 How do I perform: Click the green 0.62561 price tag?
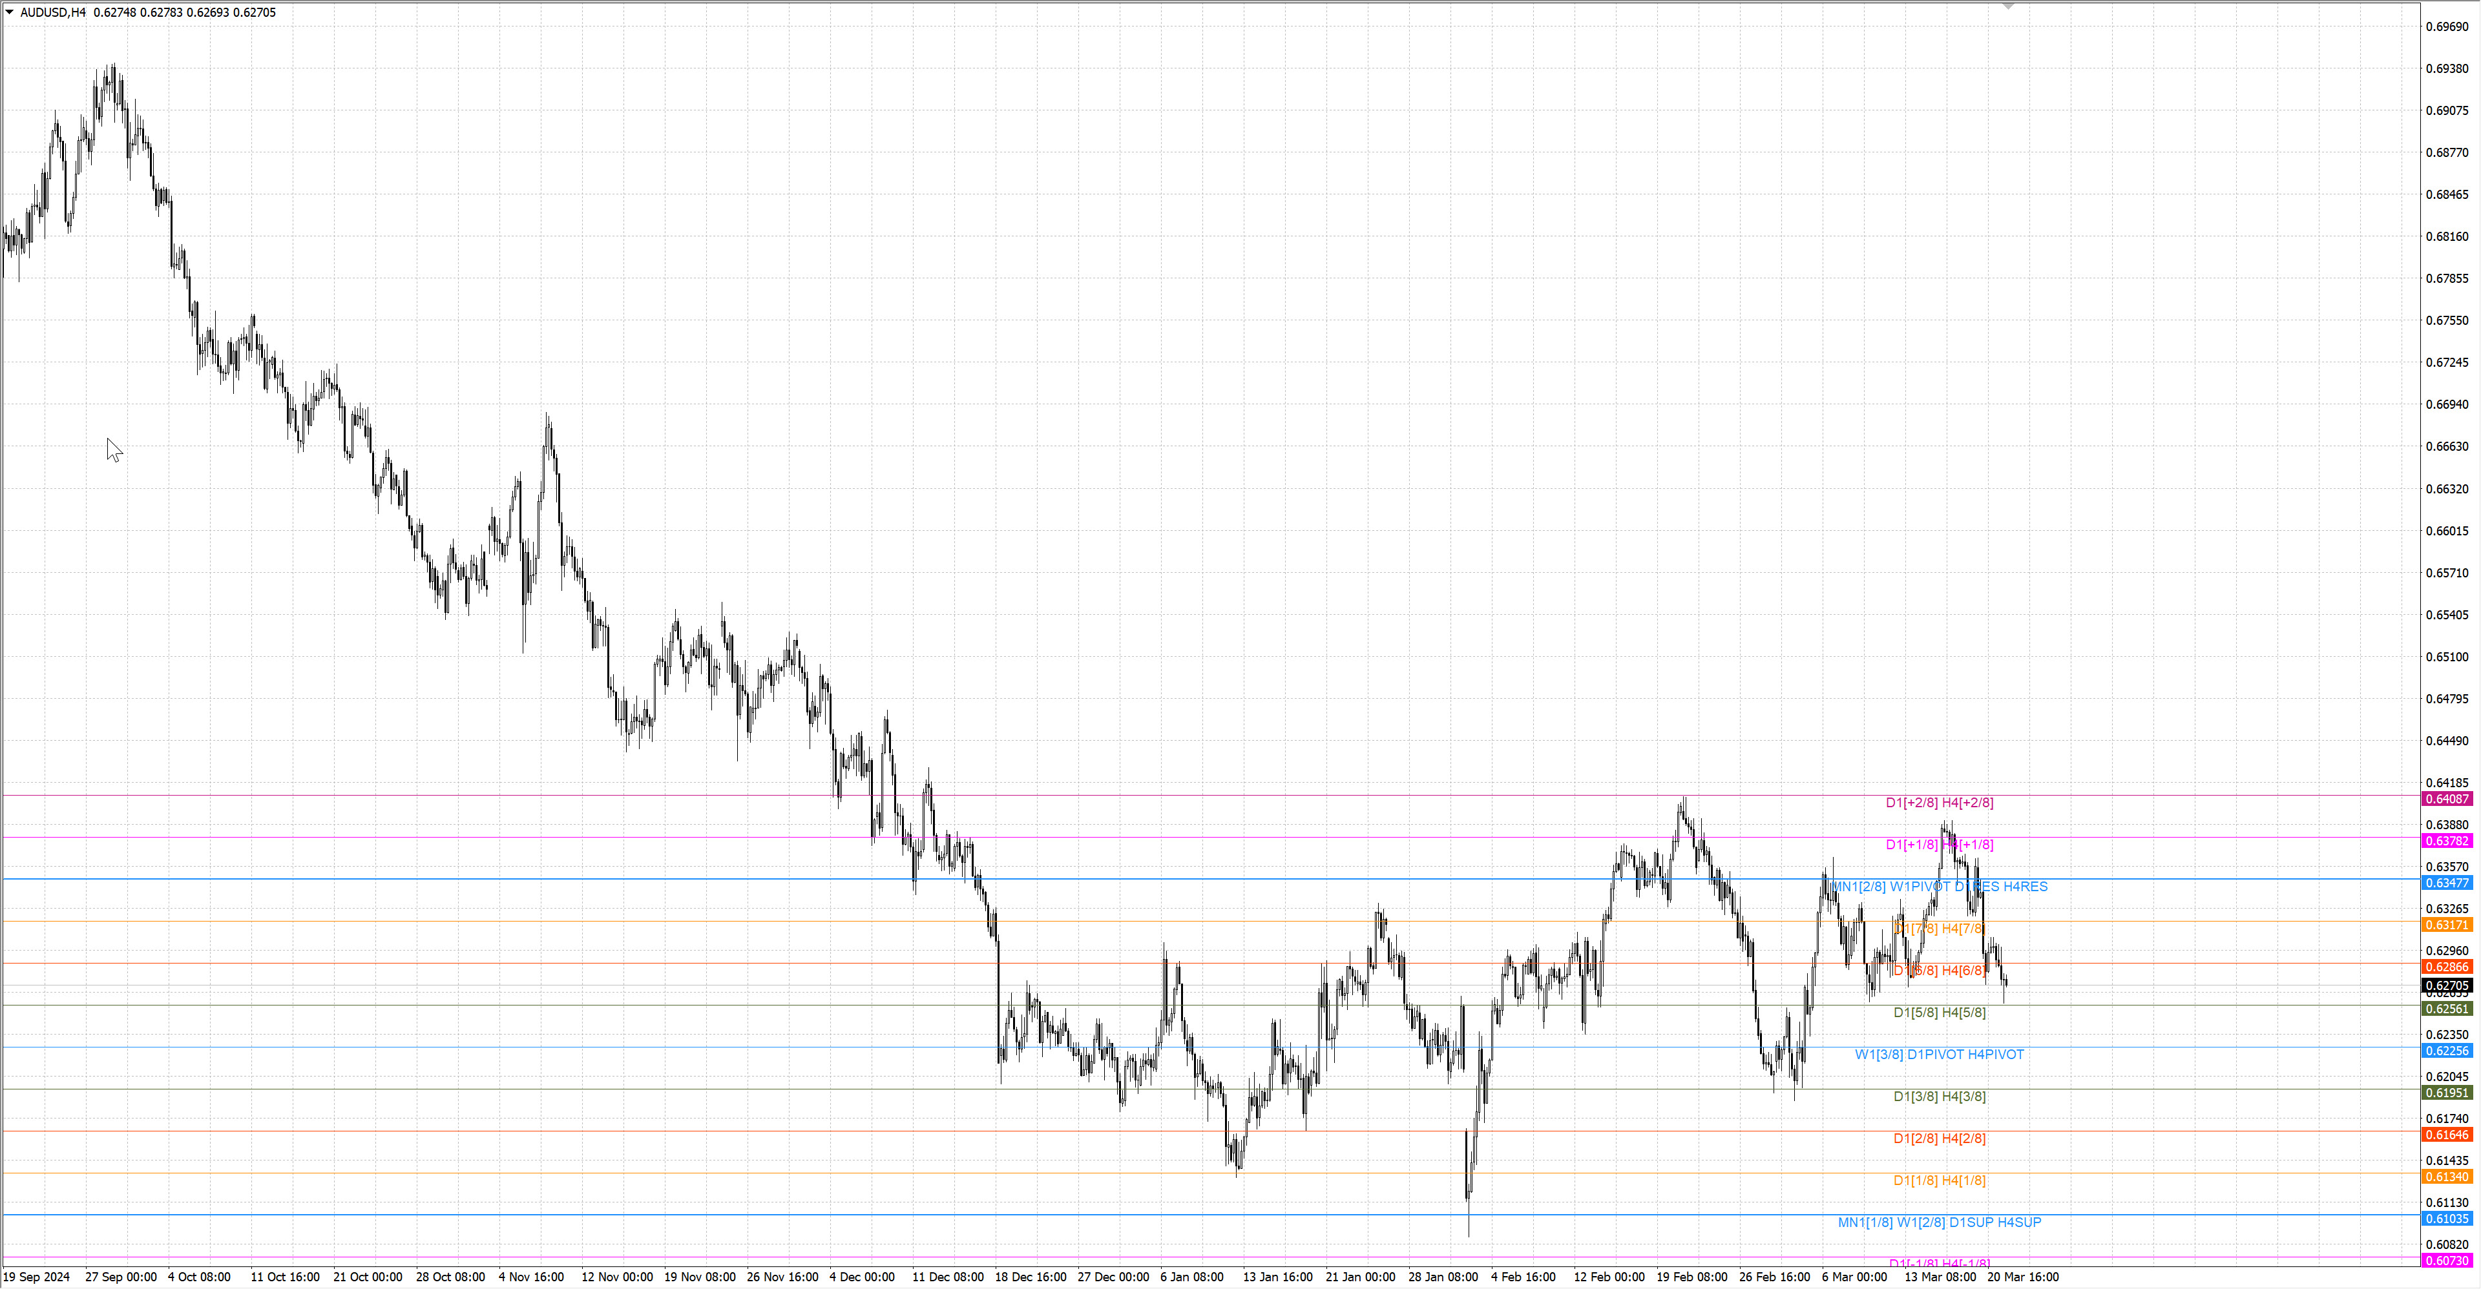(x=2446, y=1009)
